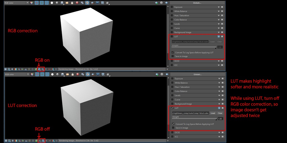287x143 pixels.
Task: Click red clear image icon in bottom toolbar
Action: (x=77, y=74)
